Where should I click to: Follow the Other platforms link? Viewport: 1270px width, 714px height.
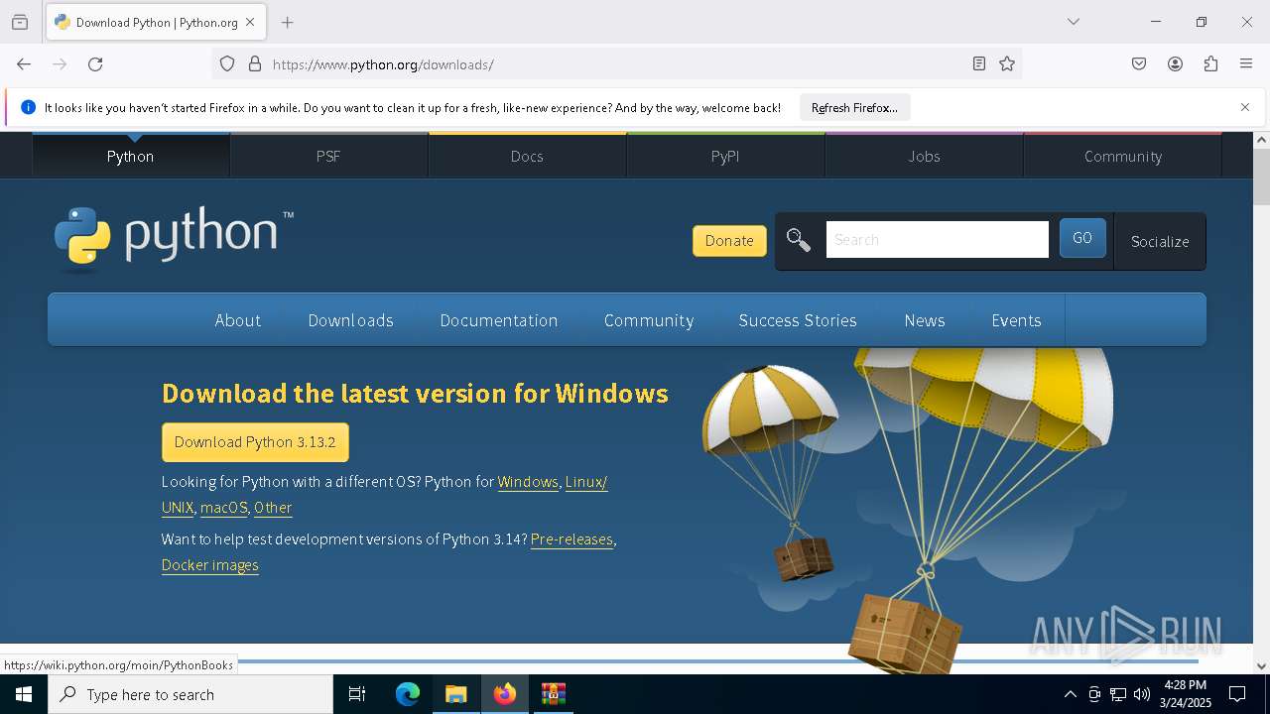point(273,508)
